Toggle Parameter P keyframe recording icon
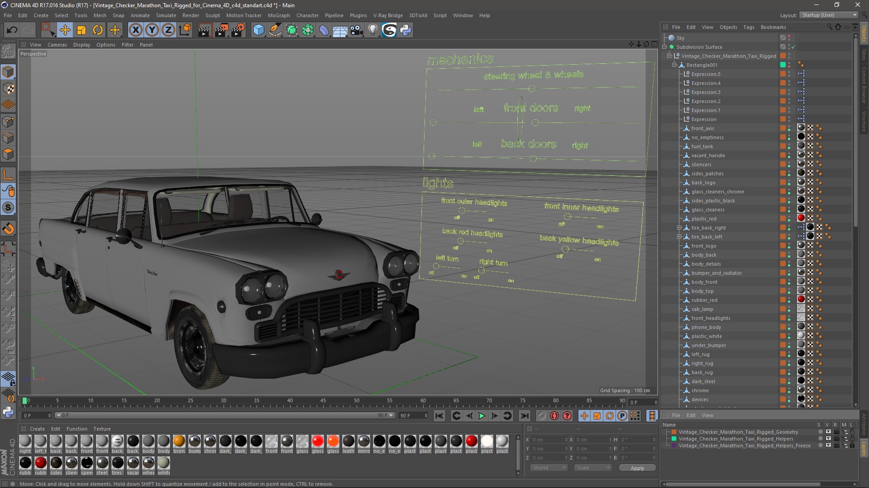Screen dimensions: 869x488 pyautogui.click(x=622, y=416)
